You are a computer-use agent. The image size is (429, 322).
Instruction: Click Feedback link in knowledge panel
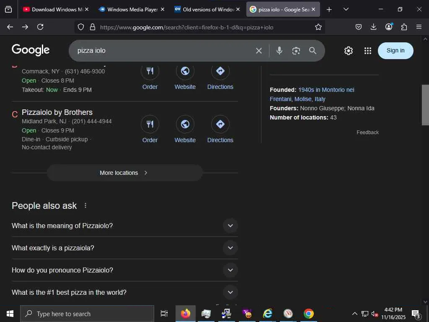click(x=367, y=132)
